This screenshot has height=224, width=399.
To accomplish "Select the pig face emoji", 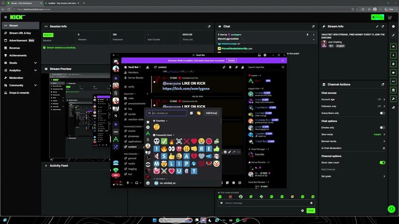I will [156, 171].
